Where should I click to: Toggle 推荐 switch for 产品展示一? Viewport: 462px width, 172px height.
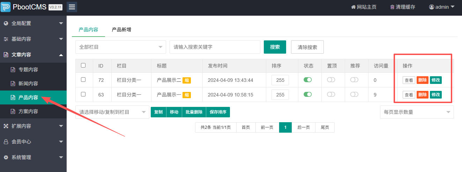[354, 94]
